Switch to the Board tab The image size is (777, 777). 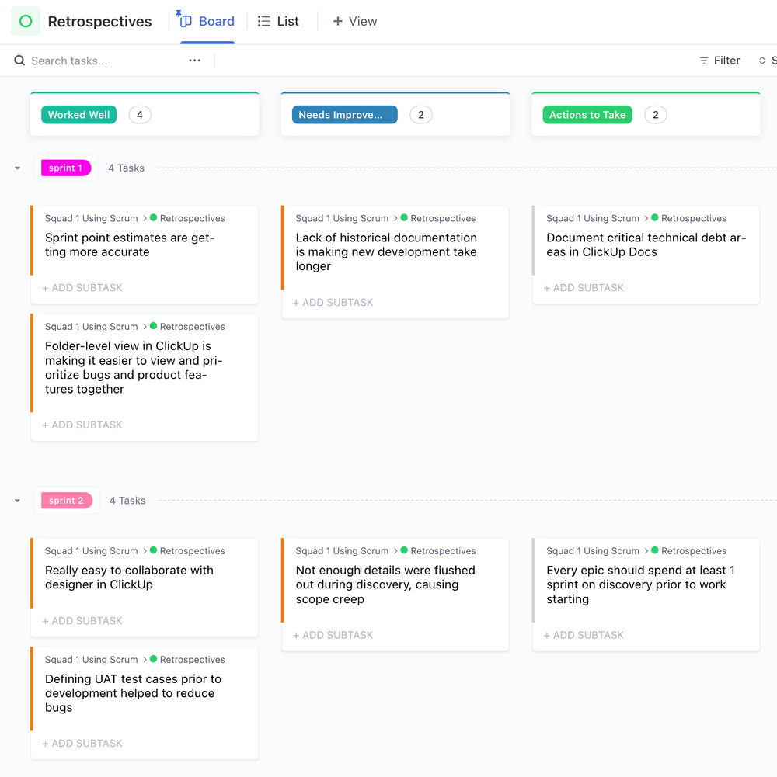(214, 21)
